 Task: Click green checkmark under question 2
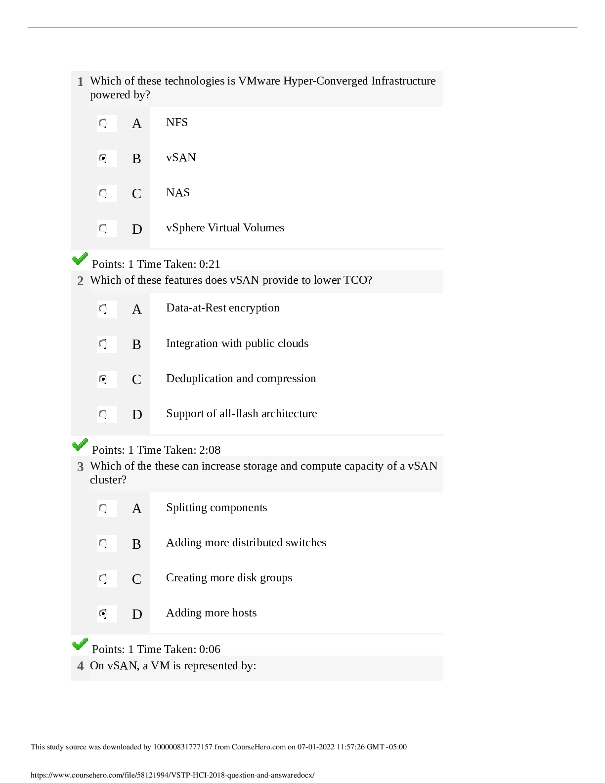pos(80,444)
